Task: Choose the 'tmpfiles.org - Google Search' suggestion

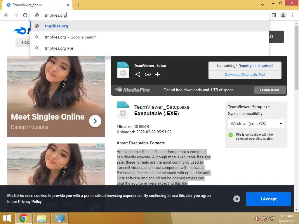Action: click(x=149, y=37)
